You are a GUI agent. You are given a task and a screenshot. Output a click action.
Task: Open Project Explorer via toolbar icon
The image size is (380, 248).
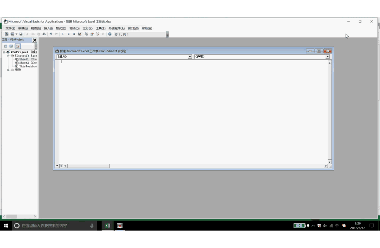tap(86, 34)
